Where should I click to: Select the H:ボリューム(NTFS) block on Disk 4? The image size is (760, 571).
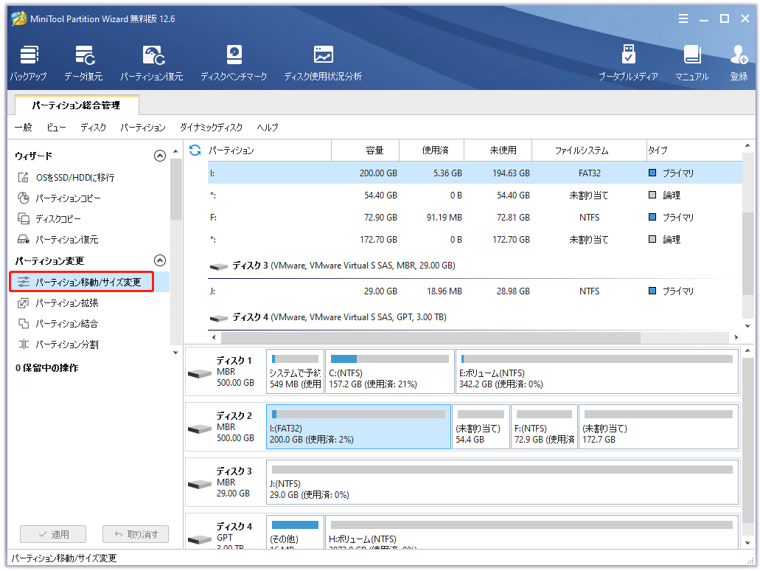(x=531, y=533)
